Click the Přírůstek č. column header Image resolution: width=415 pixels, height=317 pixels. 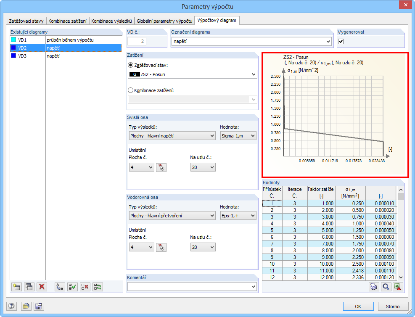(272, 193)
